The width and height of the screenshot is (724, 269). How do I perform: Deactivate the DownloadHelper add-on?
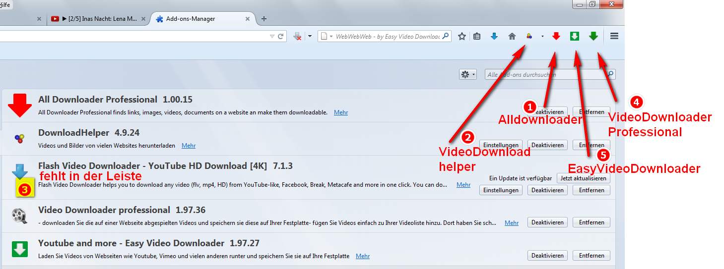click(x=547, y=145)
